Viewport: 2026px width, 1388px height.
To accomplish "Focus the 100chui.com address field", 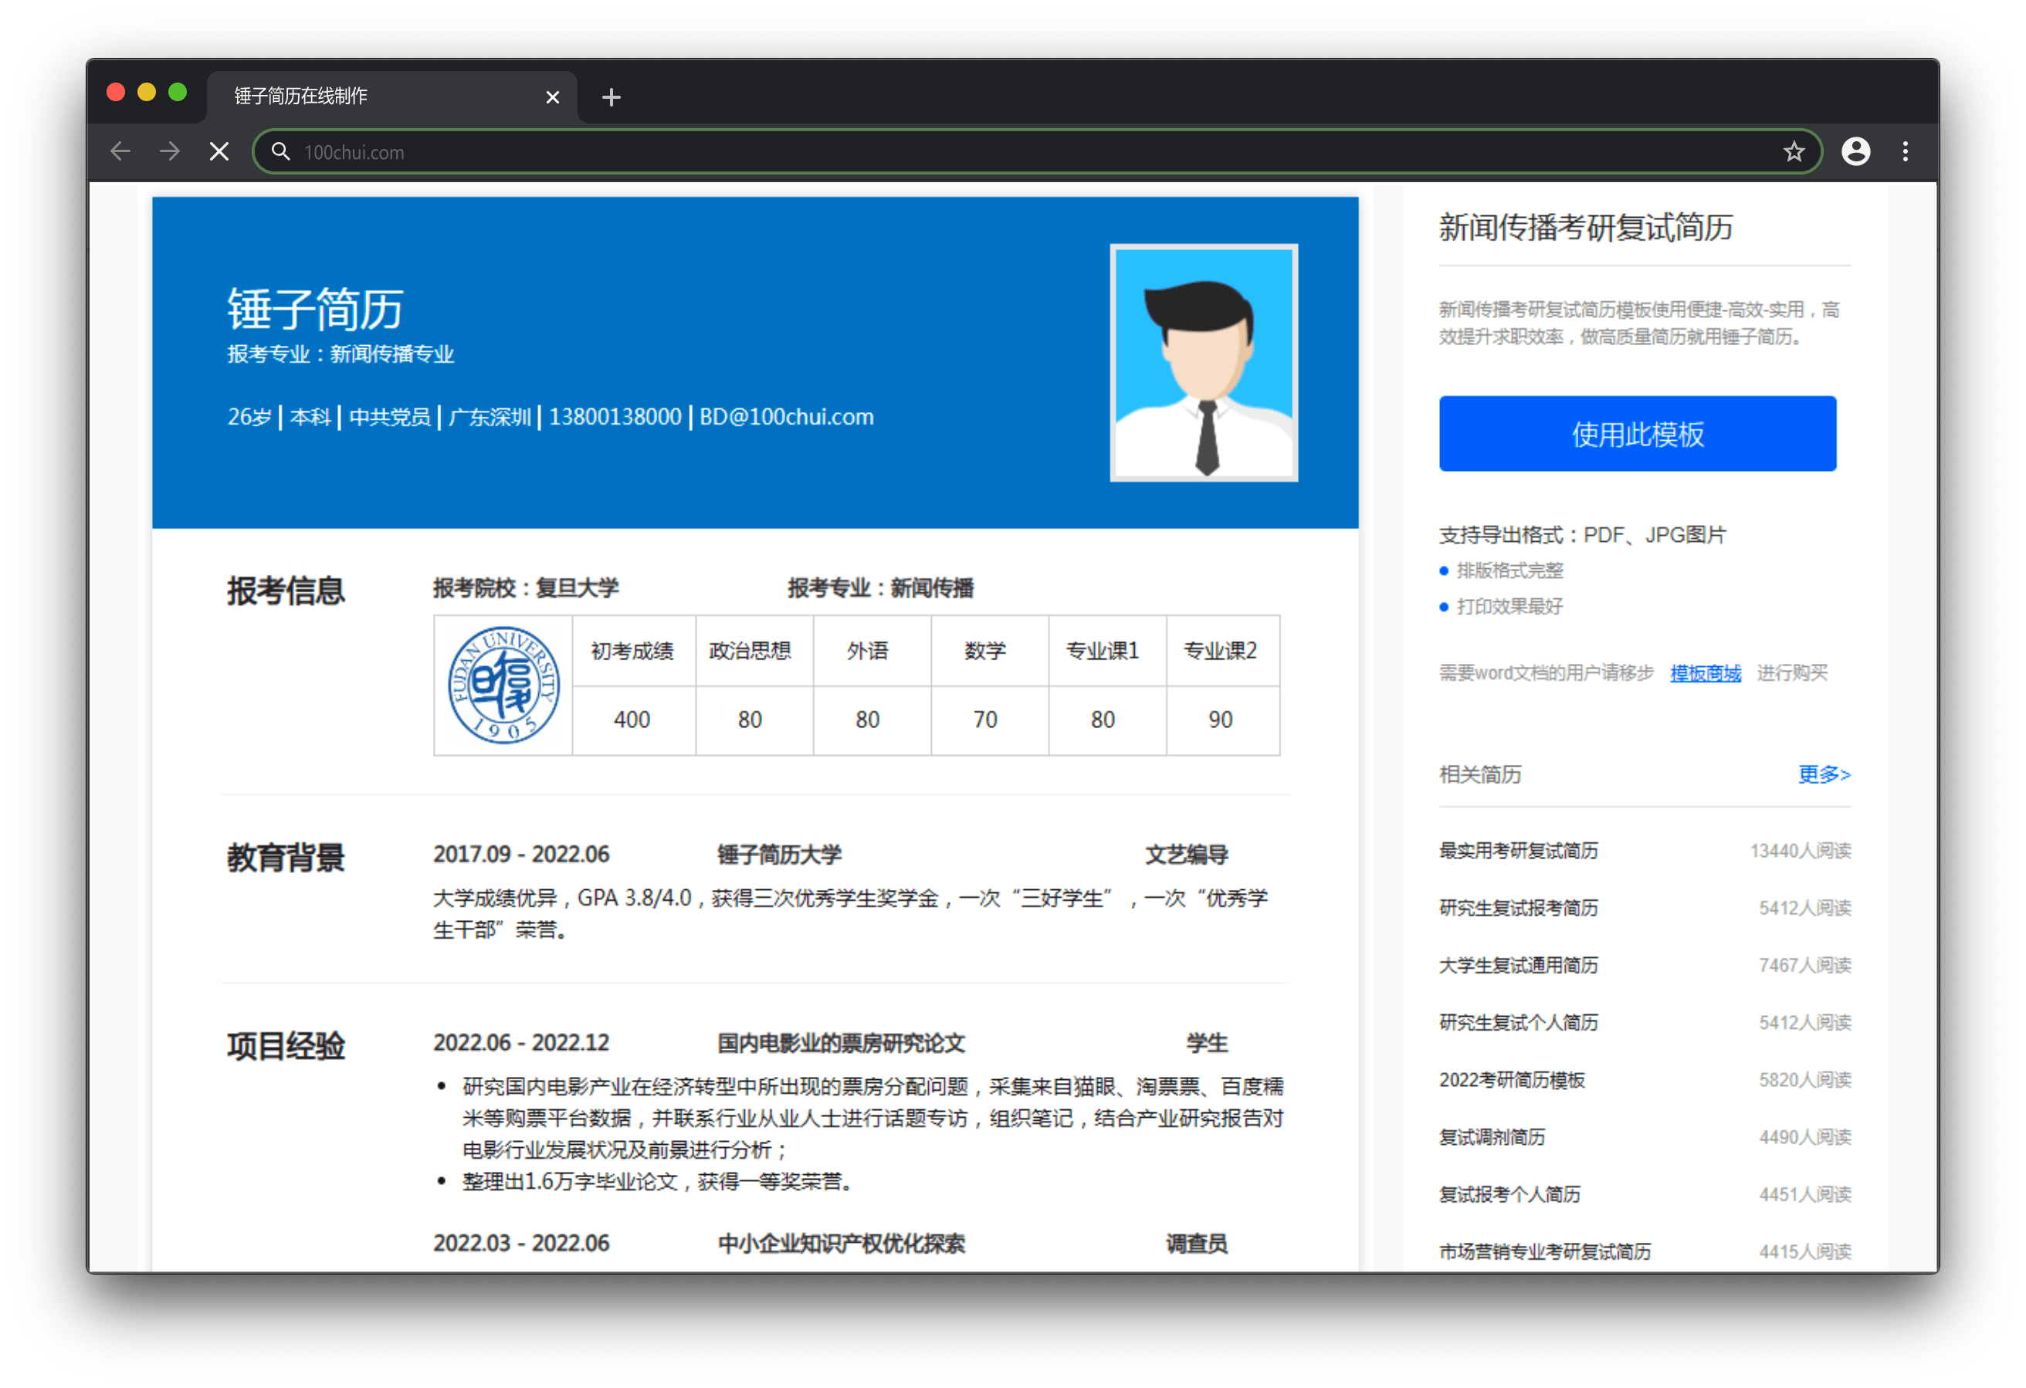I will pos(1038,152).
